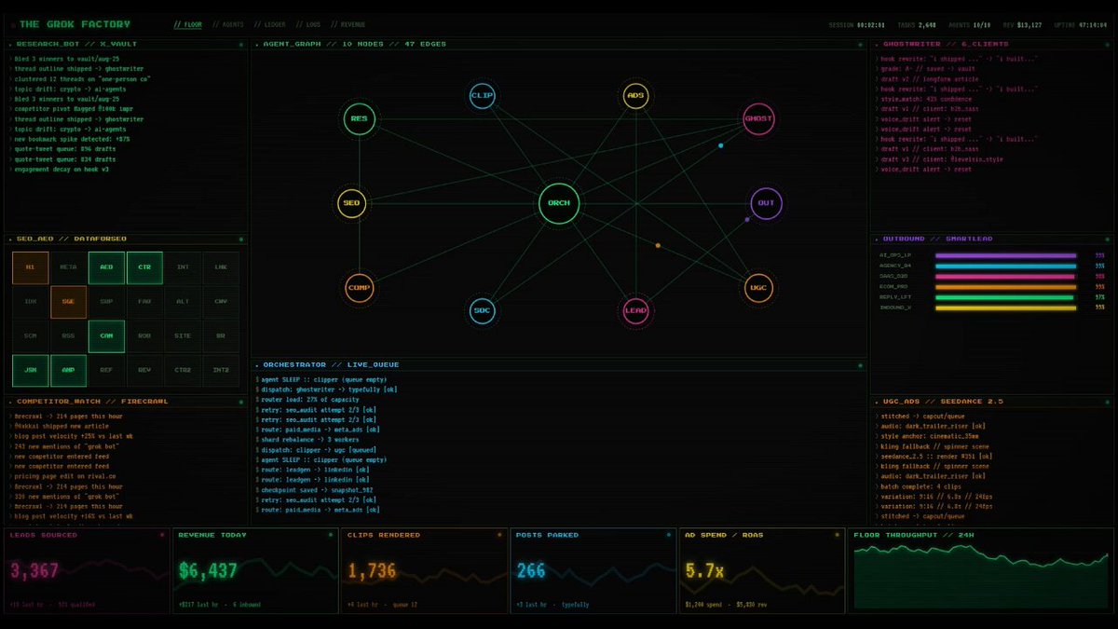Open the AGENTS tab
Image resolution: width=1118 pixels, height=629 pixels.
(227, 24)
